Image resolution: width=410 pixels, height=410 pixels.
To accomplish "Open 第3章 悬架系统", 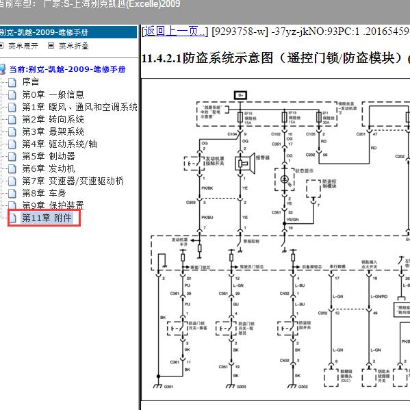I will 53,131.
